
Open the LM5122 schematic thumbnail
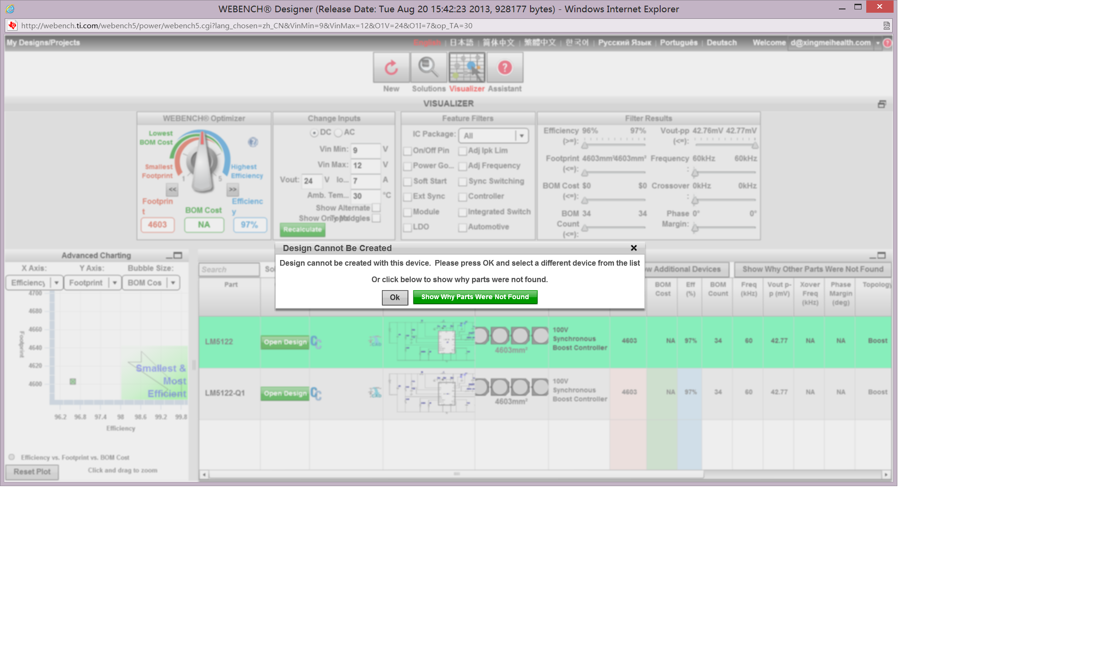pos(431,341)
